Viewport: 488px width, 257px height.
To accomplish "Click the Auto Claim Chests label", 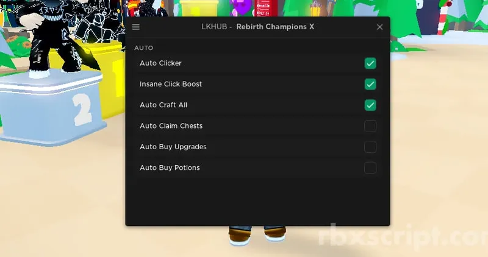I will point(171,126).
